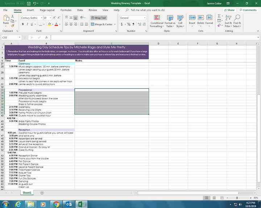
Task: Open Format as Table gallery
Action: click(170, 21)
